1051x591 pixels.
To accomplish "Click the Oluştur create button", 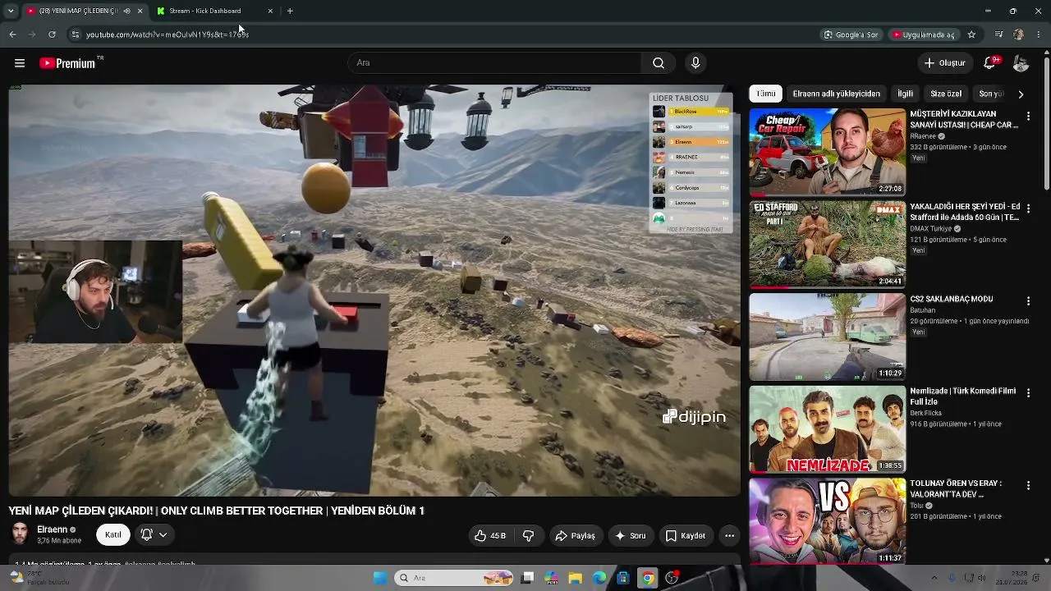I will pyautogui.click(x=944, y=63).
